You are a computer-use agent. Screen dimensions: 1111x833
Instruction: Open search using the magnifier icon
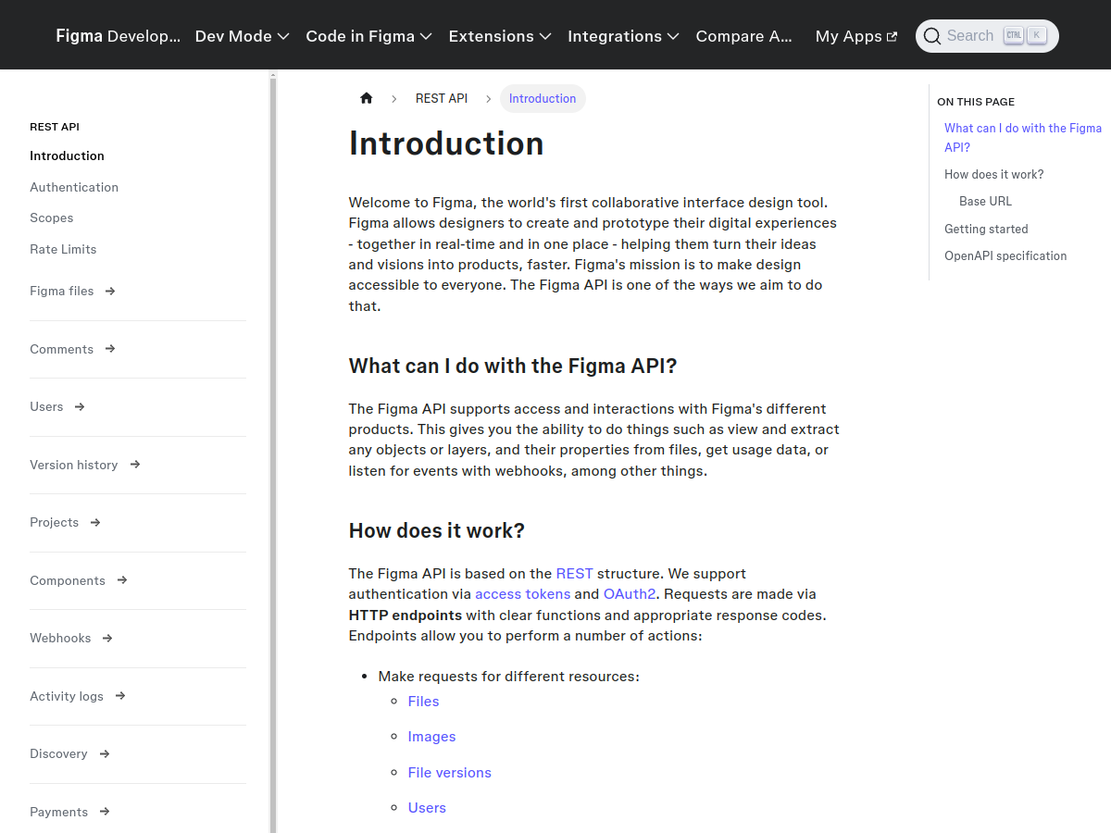point(932,35)
